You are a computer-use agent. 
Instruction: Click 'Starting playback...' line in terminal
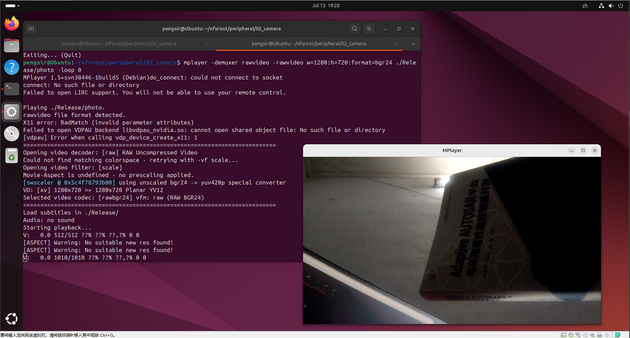tap(57, 227)
